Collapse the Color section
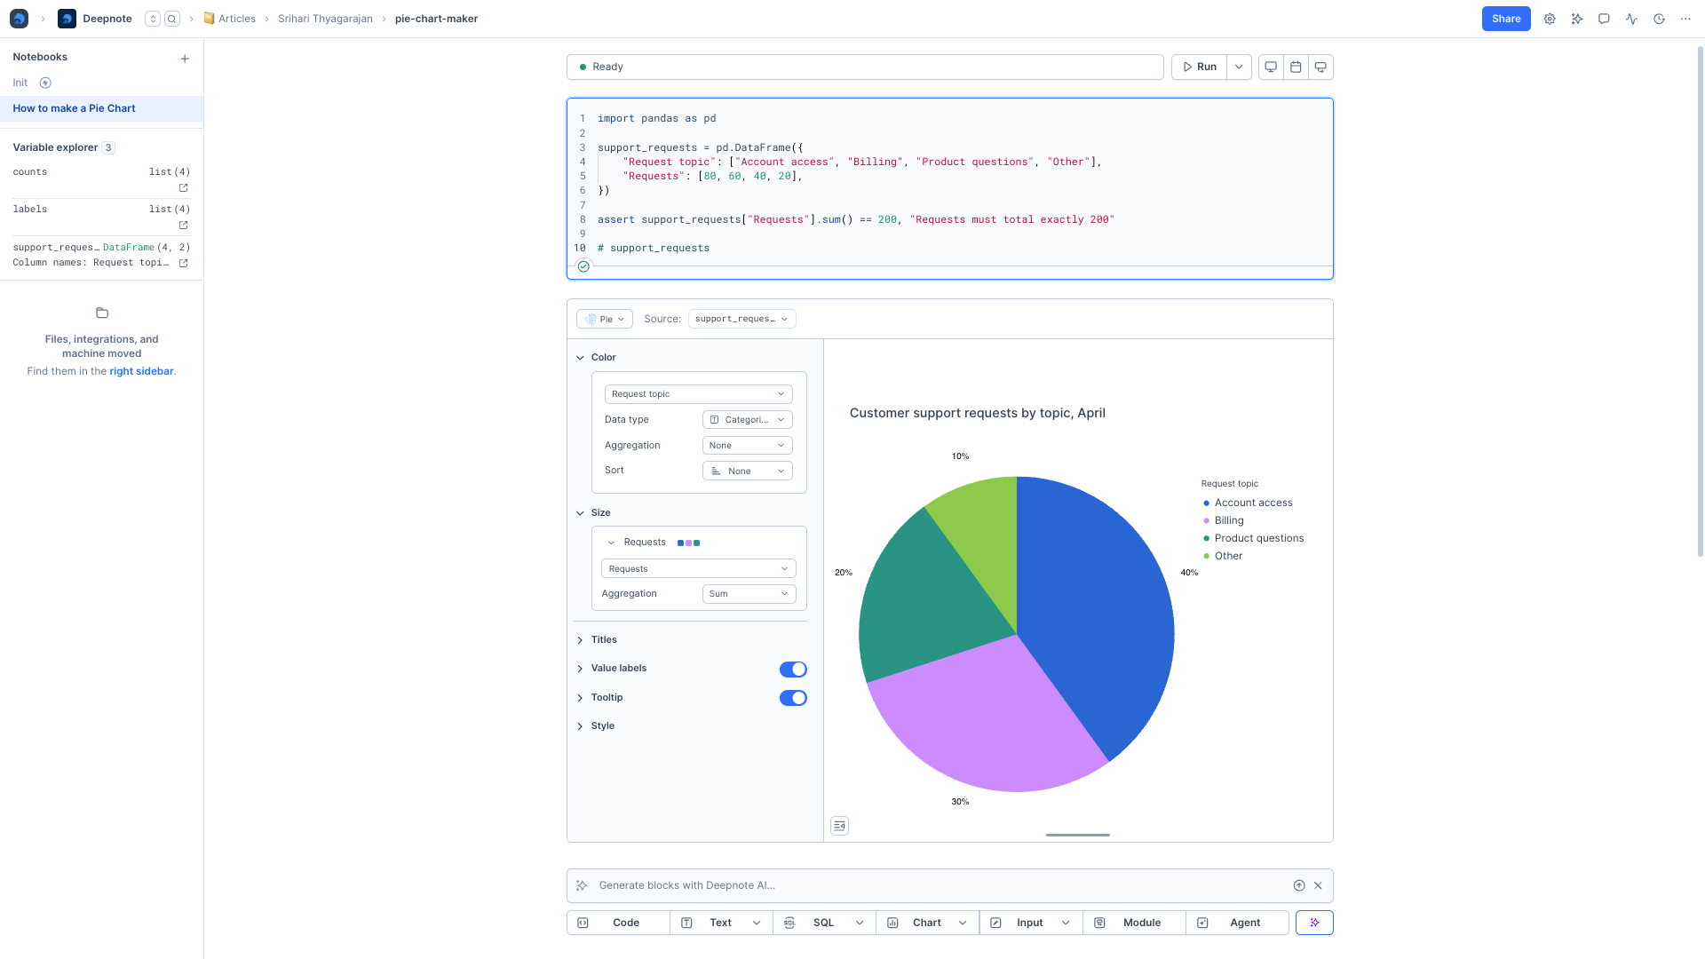The width and height of the screenshot is (1705, 959). 580,358
